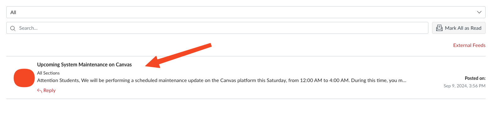495x129 pixels.
Task: Click the magnifying glass search icon
Action: coord(13,28)
